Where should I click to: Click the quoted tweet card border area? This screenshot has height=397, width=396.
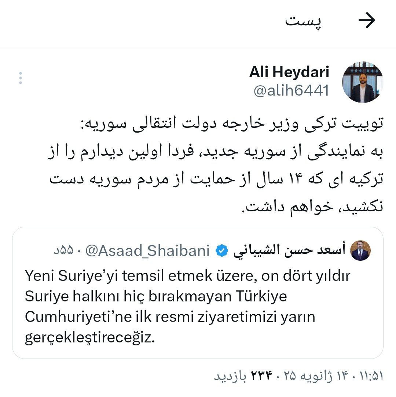pyautogui.click(x=198, y=293)
